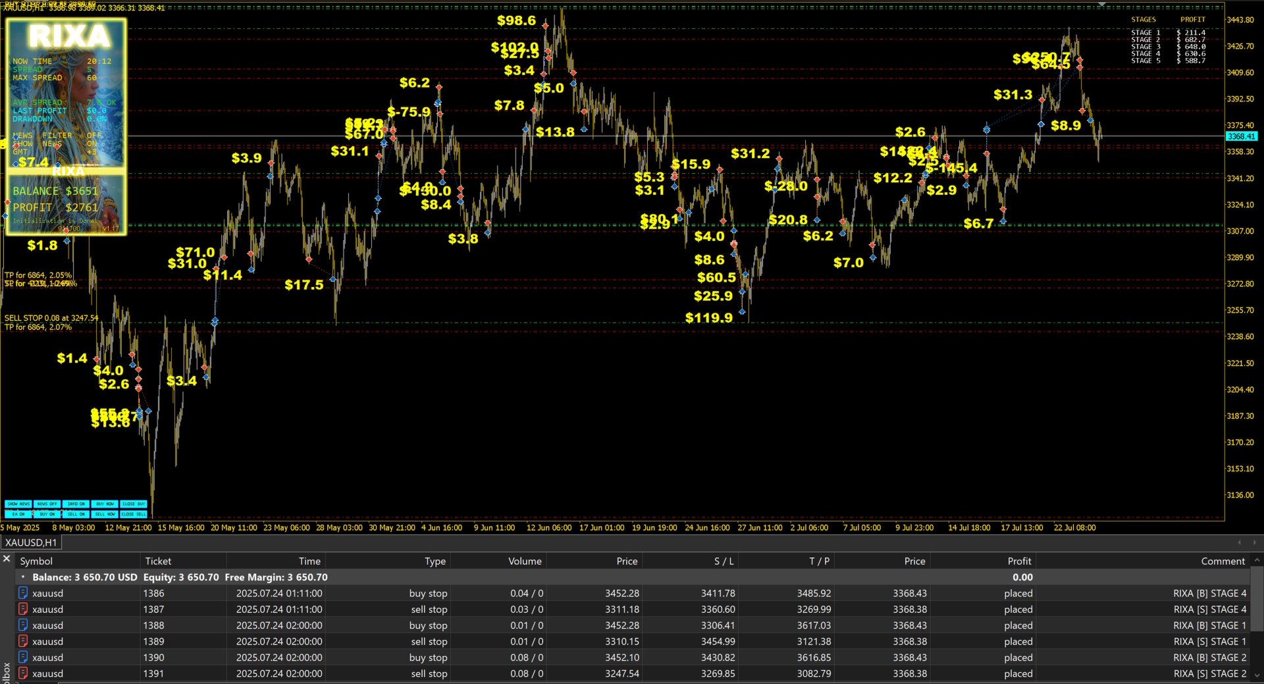Toggle the INFO ON button
This screenshot has width=1264, height=684.
point(76,504)
